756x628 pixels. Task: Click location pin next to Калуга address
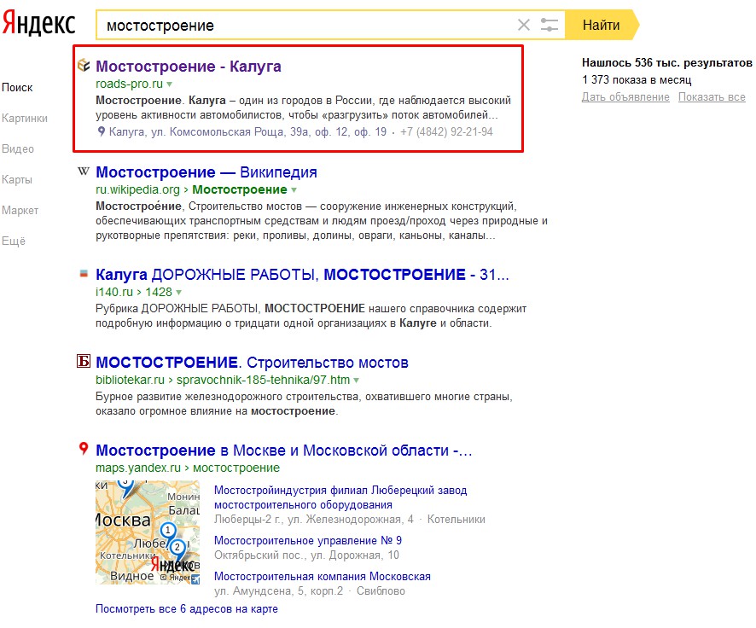click(x=102, y=131)
